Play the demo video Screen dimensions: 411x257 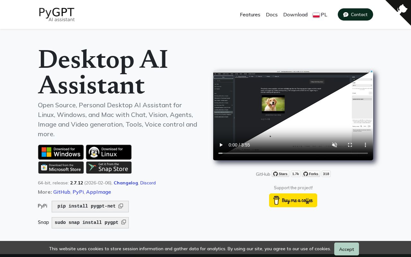point(221,145)
